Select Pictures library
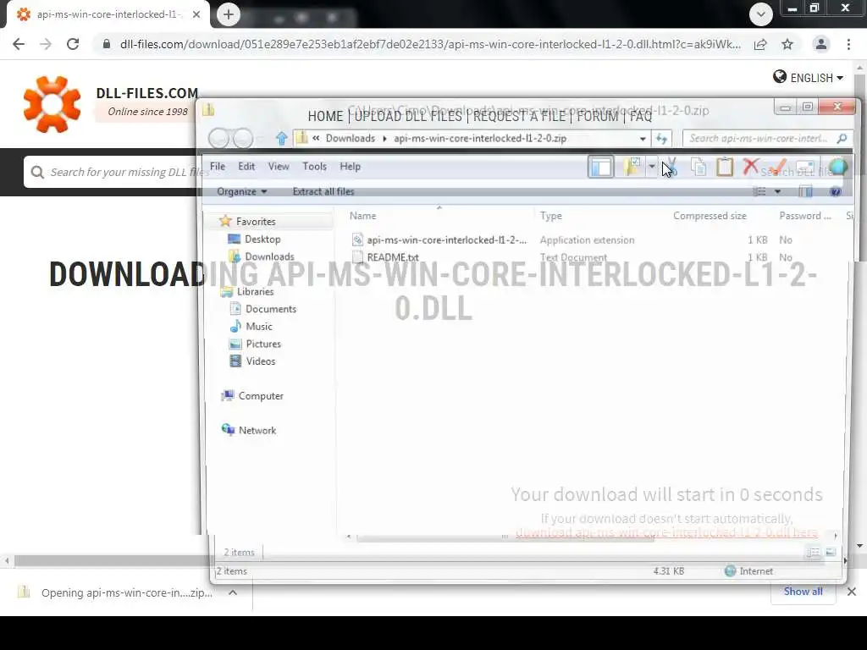The height and width of the screenshot is (650, 867). [263, 344]
